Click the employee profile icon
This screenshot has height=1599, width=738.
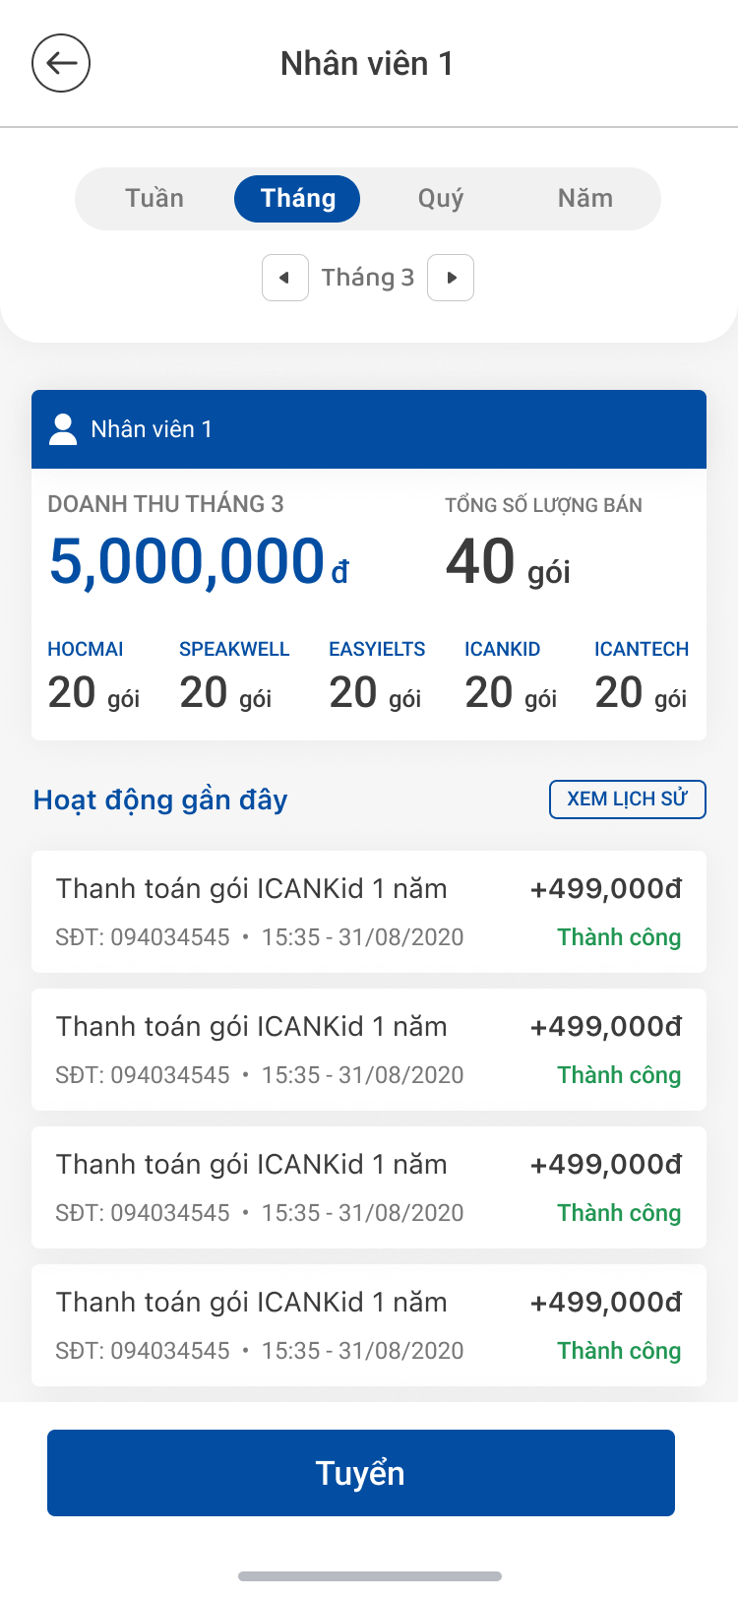tap(63, 429)
